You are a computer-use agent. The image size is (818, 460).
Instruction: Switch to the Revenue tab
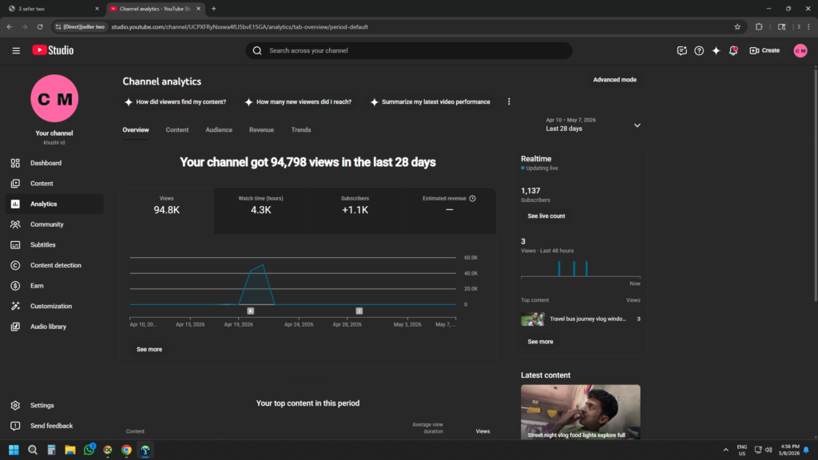pos(261,130)
